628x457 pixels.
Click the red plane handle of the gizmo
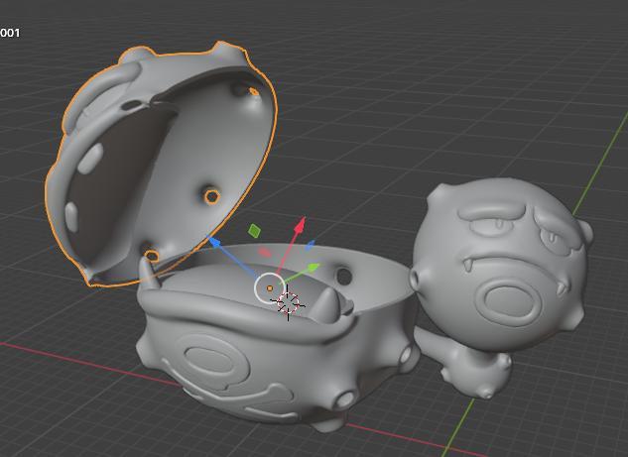coord(265,252)
